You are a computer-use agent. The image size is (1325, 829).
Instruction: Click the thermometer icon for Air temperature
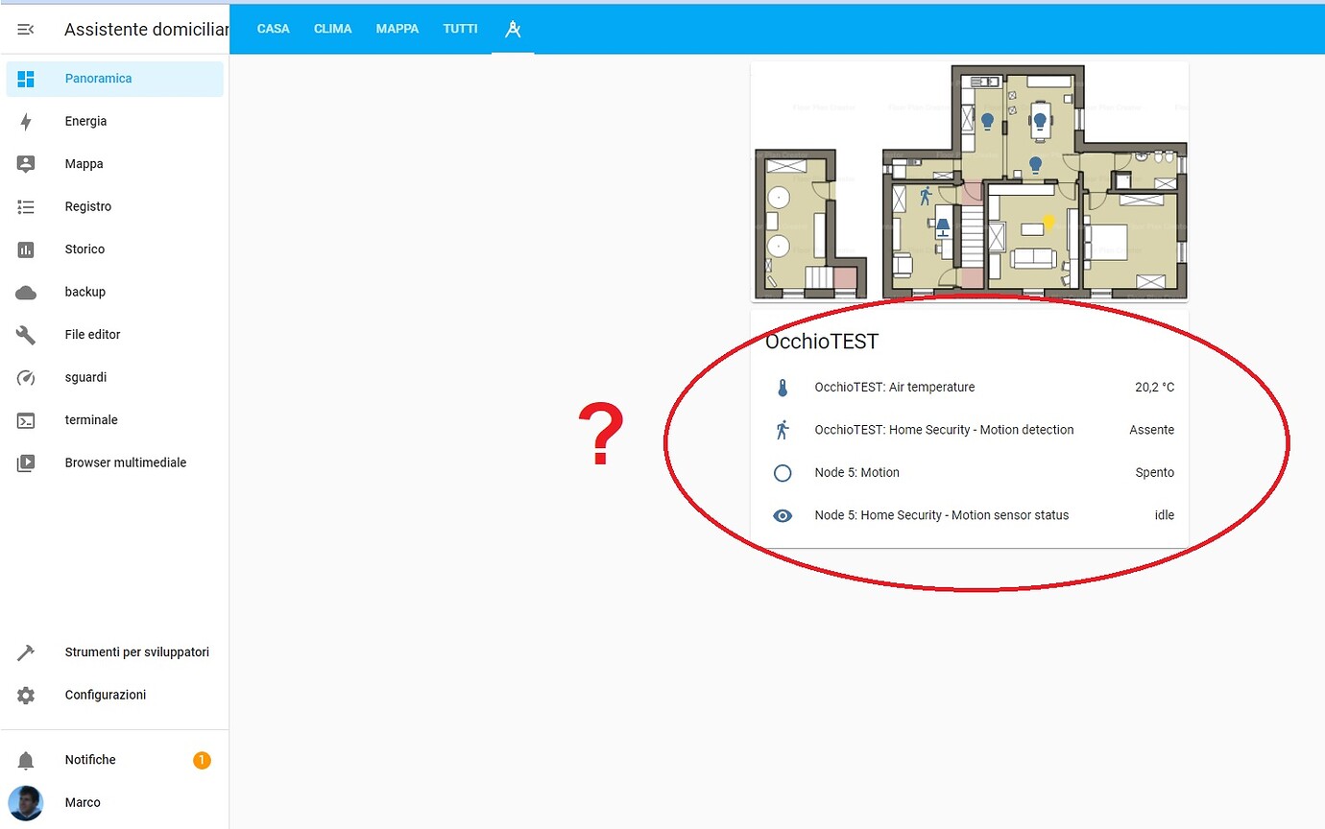(783, 387)
